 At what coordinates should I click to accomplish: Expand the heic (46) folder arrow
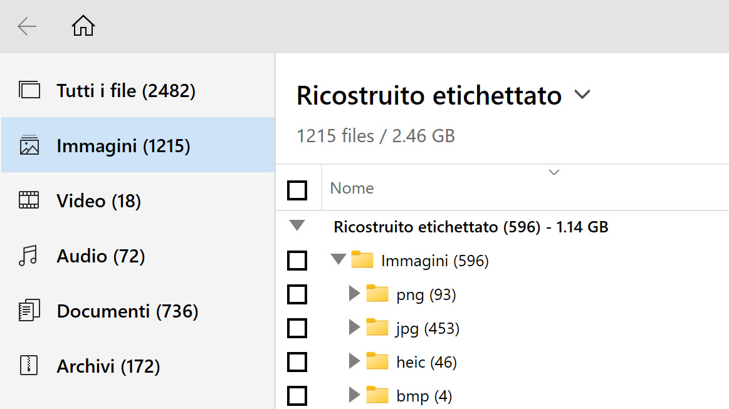coord(354,361)
